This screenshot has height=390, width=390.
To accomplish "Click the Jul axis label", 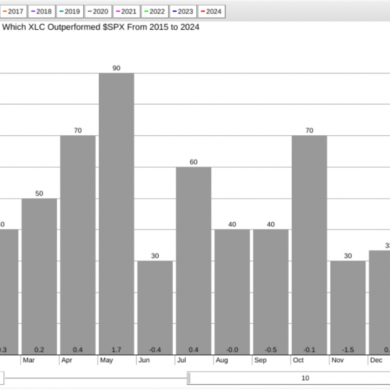I will [181, 360].
